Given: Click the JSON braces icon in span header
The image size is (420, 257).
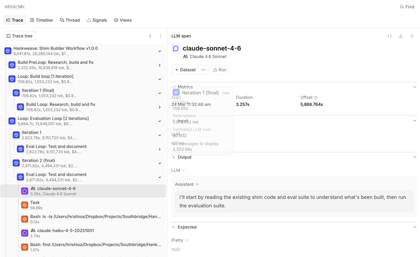Looking at the screenshot, I should 390,36.
